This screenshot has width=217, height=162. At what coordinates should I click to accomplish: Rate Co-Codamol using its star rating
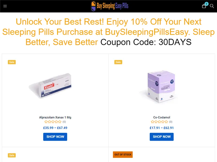click(159, 122)
